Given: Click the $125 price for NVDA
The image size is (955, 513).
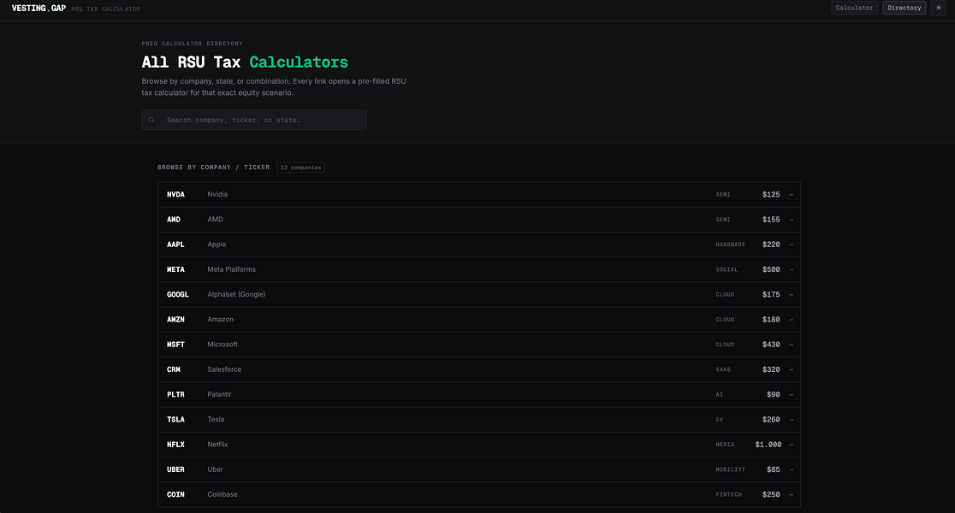Looking at the screenshot, I should click(771, 195).
